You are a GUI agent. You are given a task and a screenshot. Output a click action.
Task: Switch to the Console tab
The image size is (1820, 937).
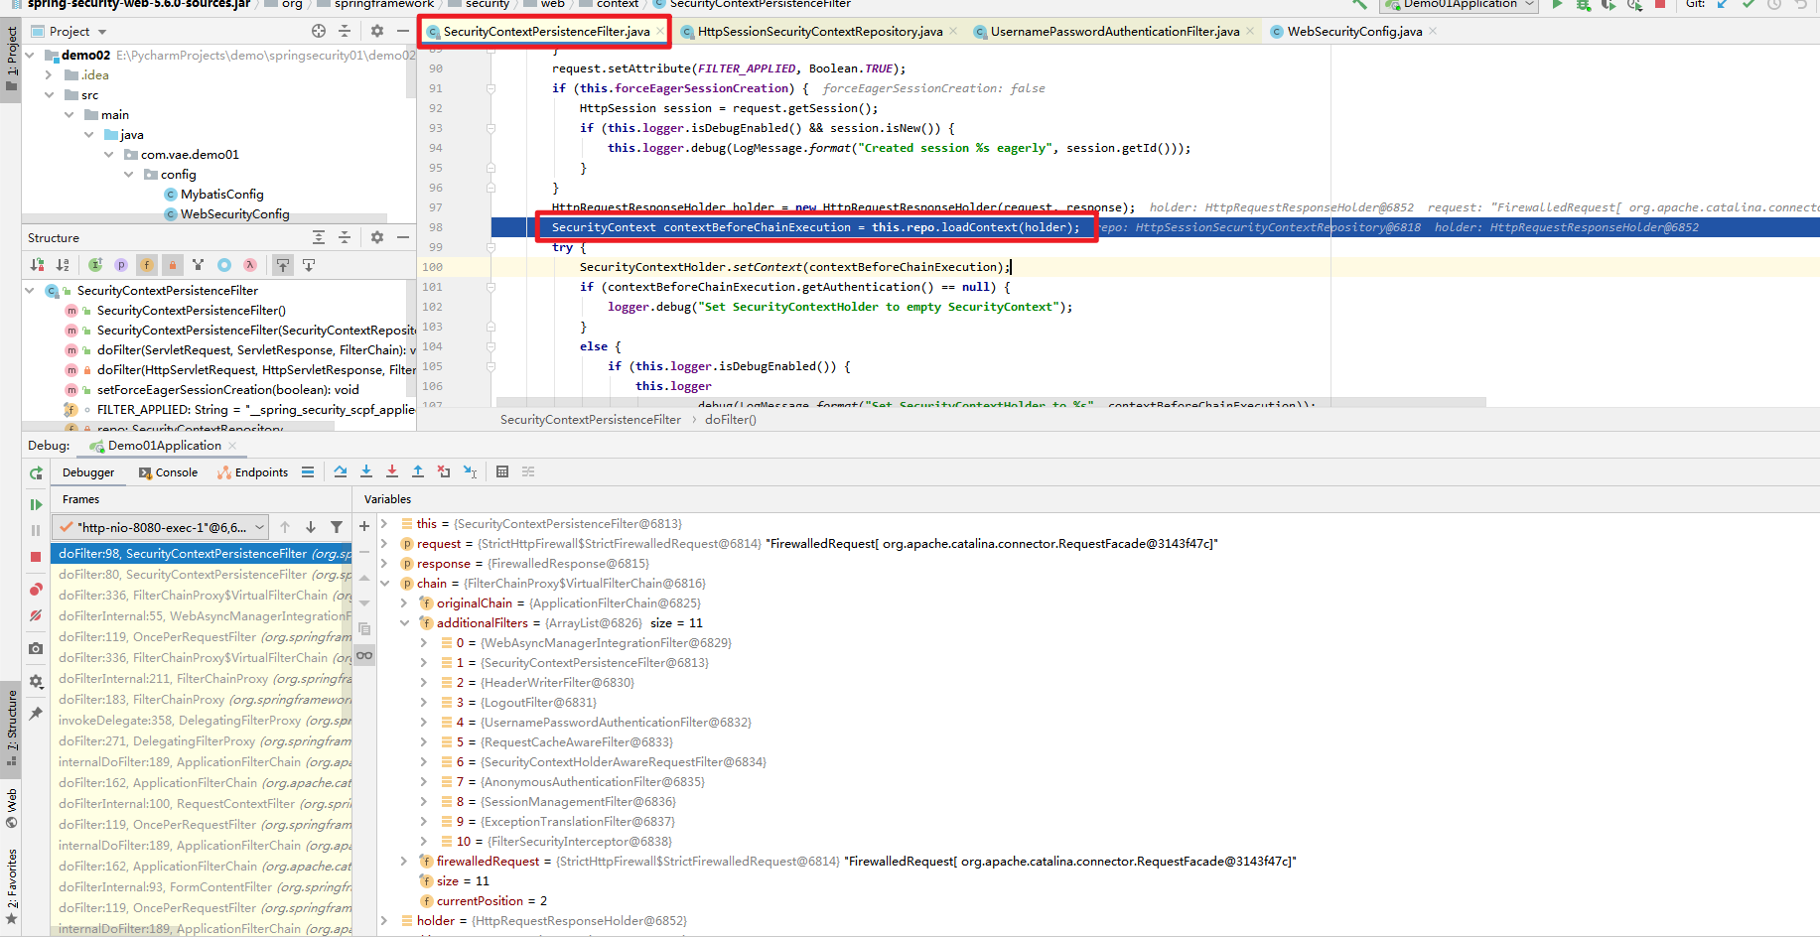pos(168,471)
